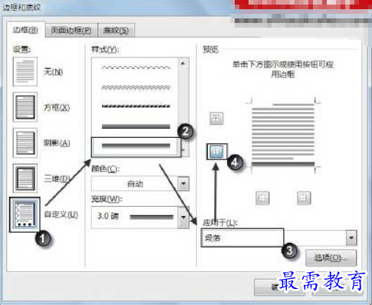Select the 三维(D) 3D border setting icon

[x=25, y=179]
